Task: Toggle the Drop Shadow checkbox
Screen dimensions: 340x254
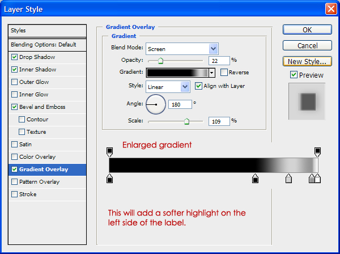Action: coord(14,57)
